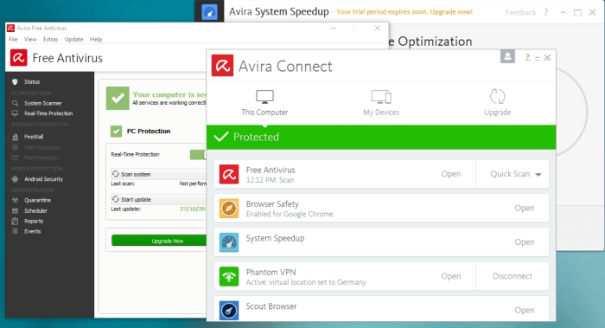Click the System Speedup gauge icon in list
Viewport: 605px width, 328px height.
(x=229, y=242)
